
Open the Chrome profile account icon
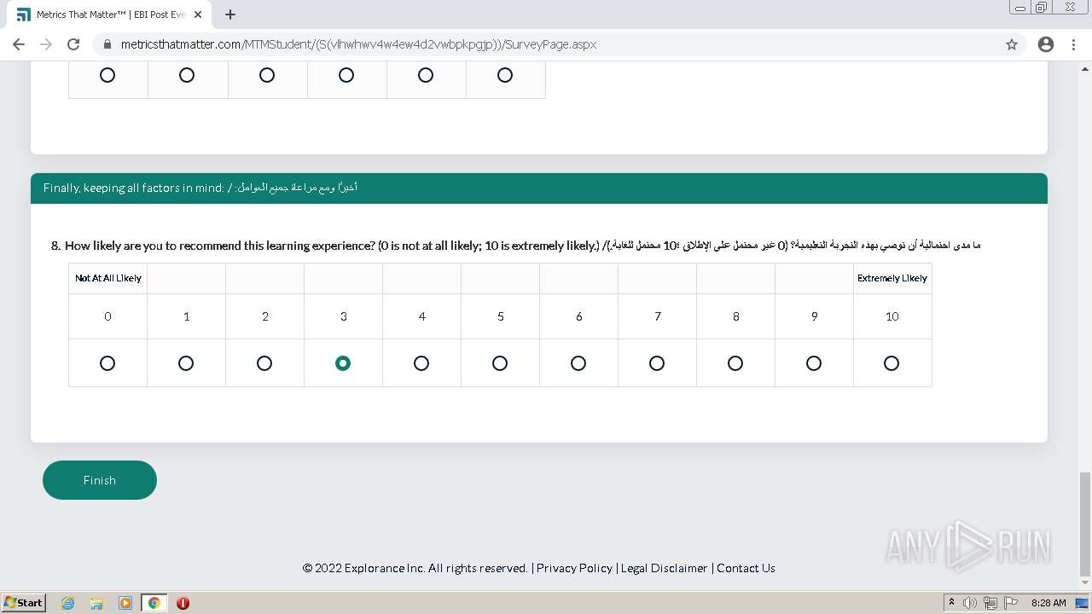(1046, 44)
